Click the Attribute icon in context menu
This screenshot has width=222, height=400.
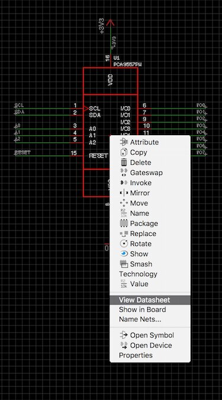[124, 142]
